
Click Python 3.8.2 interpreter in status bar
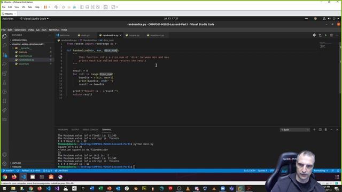[31, 171]
